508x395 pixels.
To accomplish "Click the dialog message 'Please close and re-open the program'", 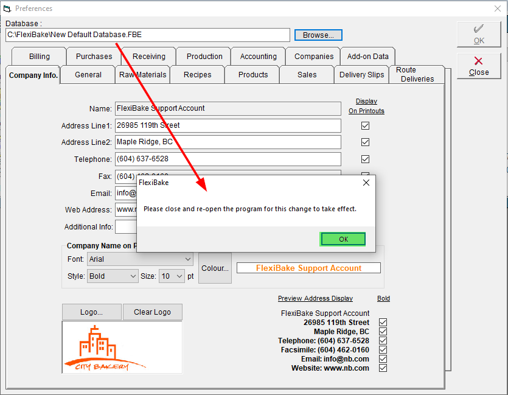I will (x=250, y=209).
